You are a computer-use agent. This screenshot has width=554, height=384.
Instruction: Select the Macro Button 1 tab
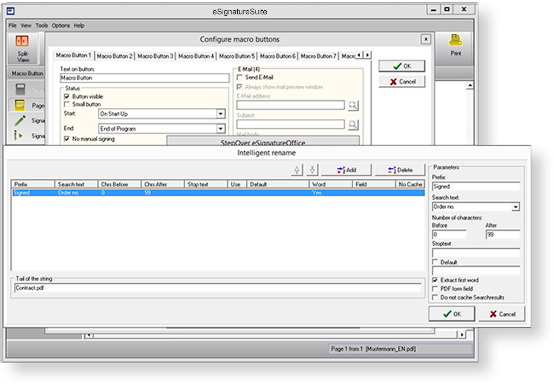pyautogui.click(x=73, y=55)
